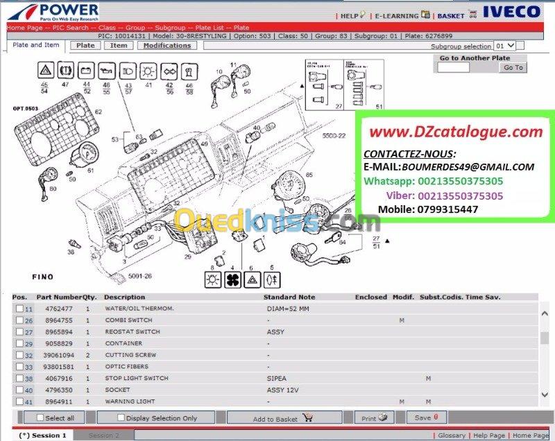Click the oil pressure warning icon
The width and height of the screenshot is (555, 441).
coord(107,71)
